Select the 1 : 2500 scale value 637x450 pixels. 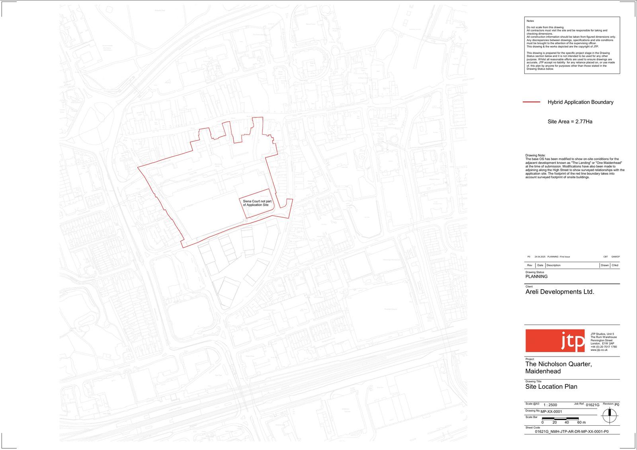point(550,405)
